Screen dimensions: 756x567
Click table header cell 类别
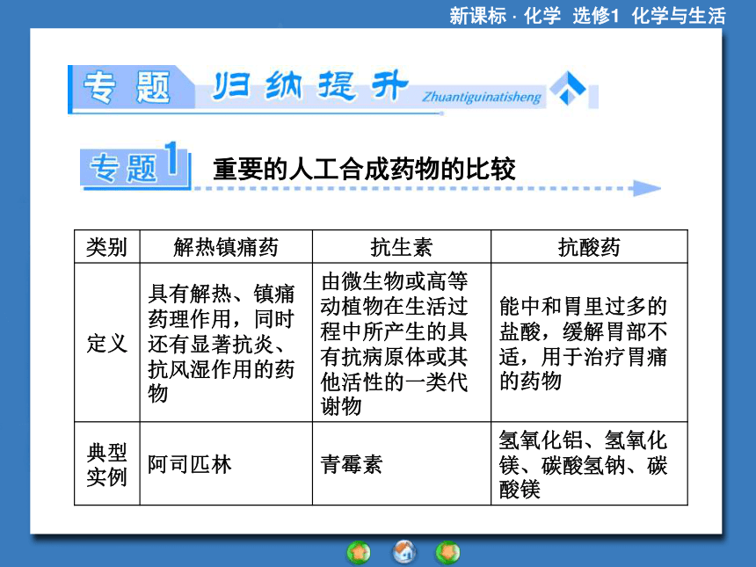[x=107, y=246]
